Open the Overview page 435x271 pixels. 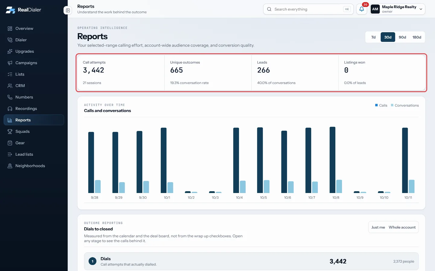pos(34,29)
